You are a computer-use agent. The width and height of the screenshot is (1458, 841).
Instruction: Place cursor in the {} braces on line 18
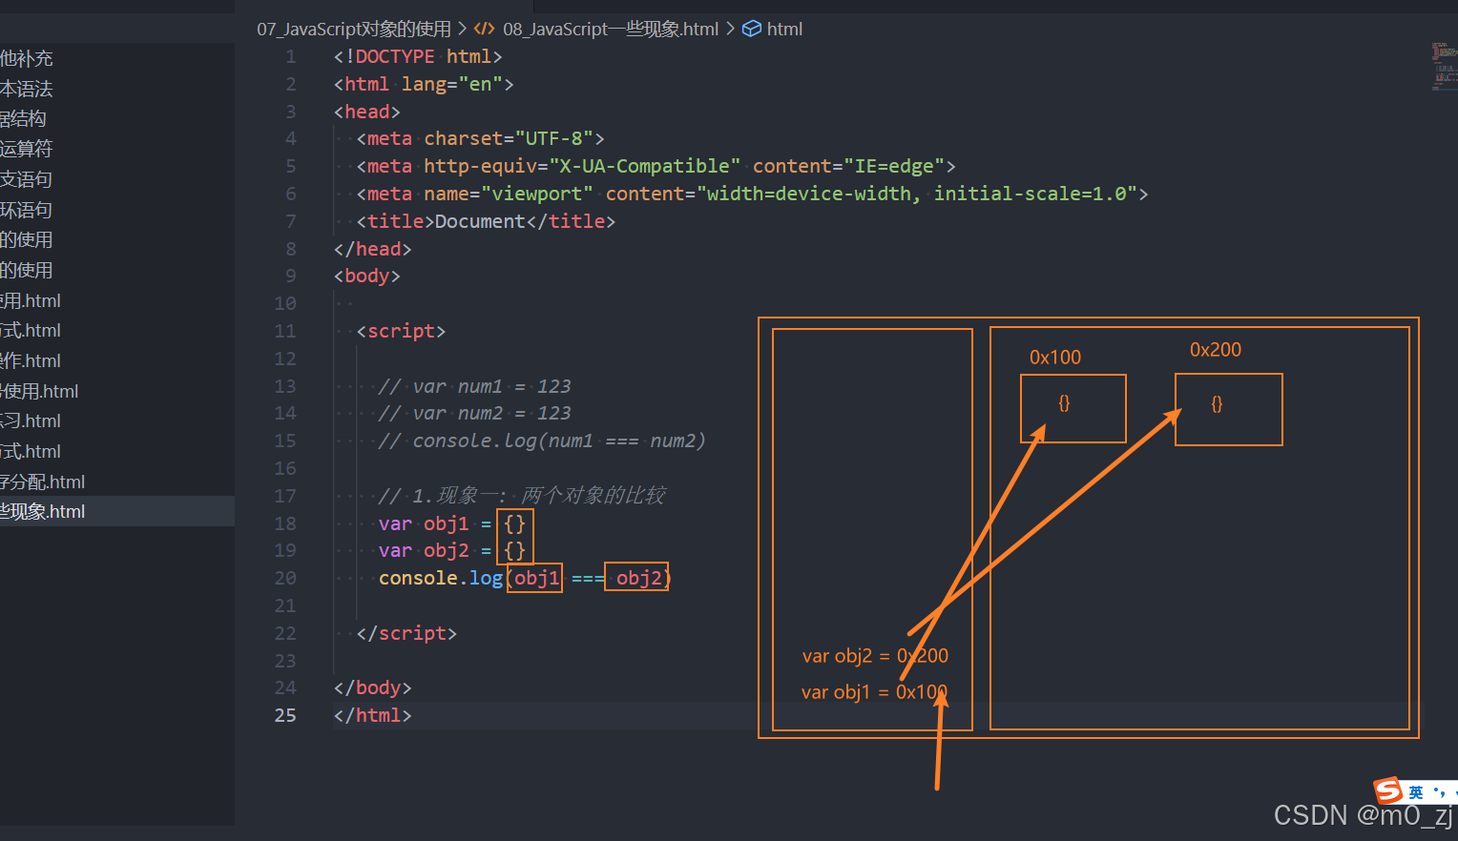pyautogui.click(x=514, y=523)
